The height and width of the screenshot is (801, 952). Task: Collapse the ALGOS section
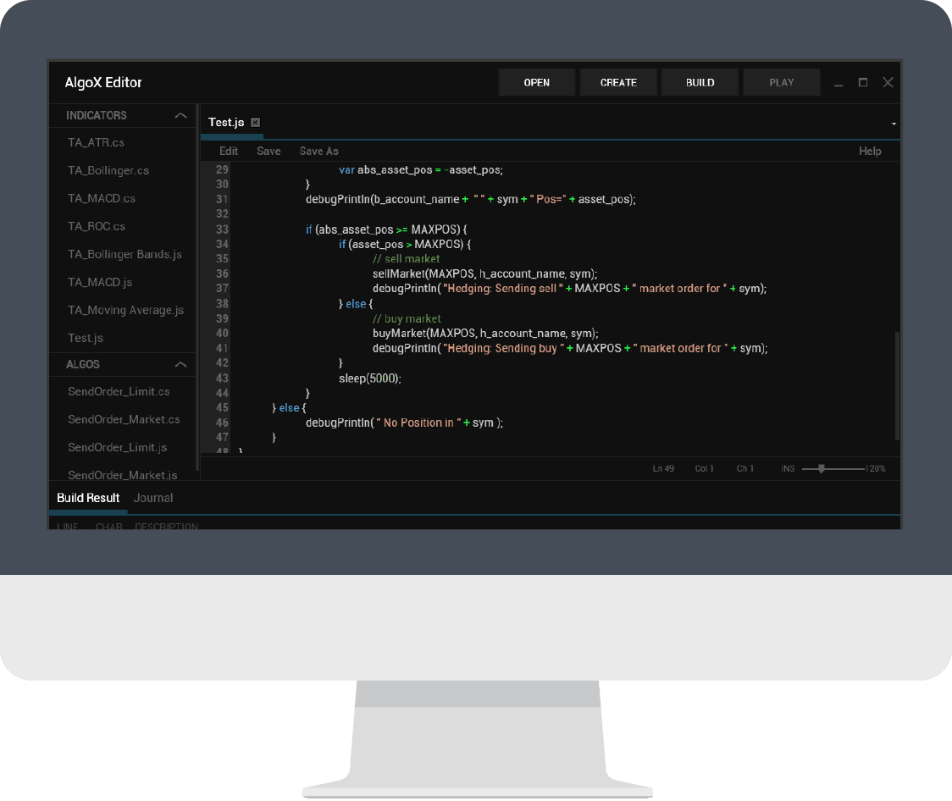pyautogui.click(x=180, y=364)
